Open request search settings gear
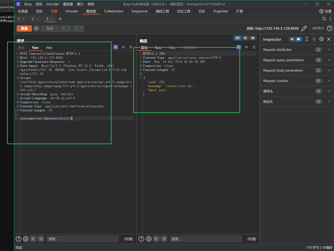Image resolution: width=334 pixels, height=251 pixels. click(26, 239)
